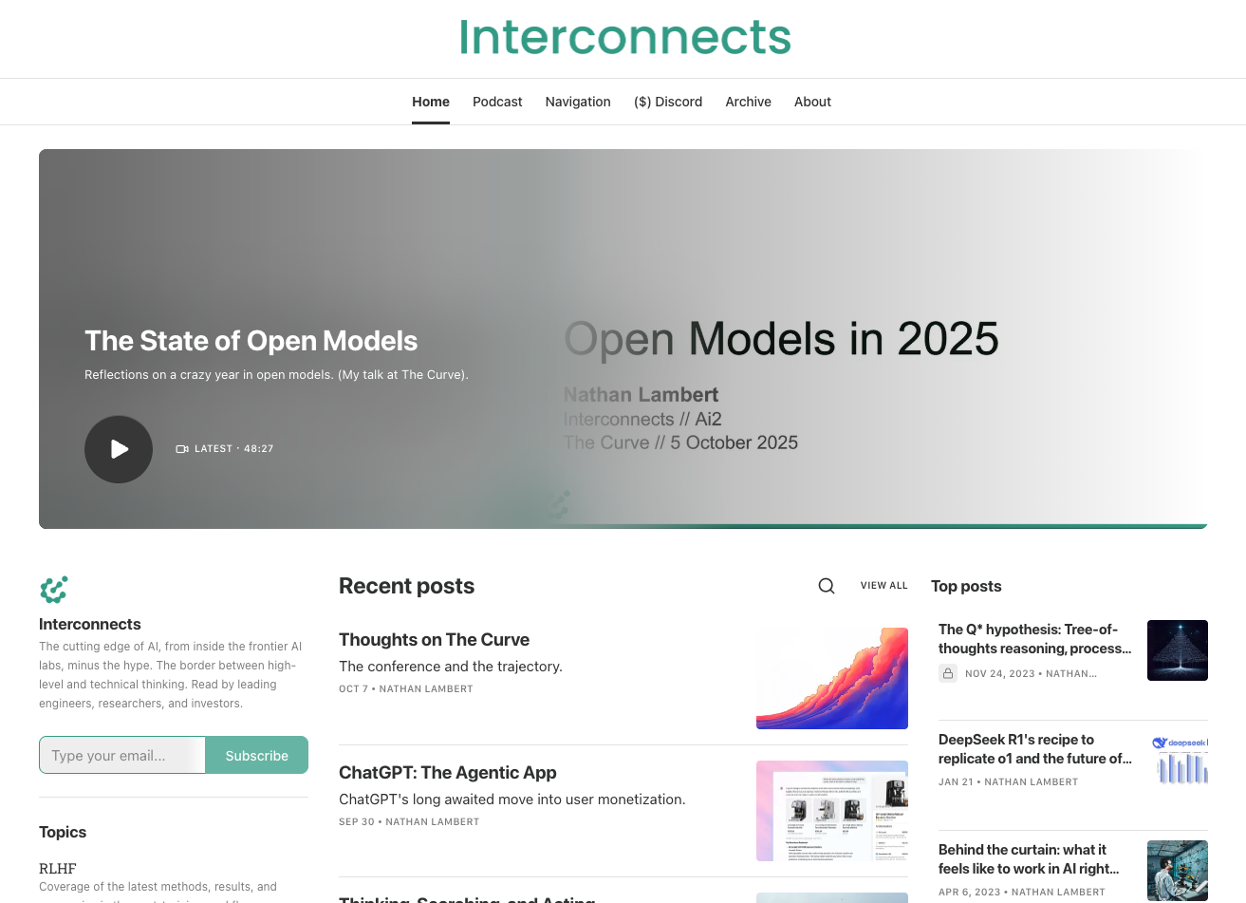Click the Top posts heading
This screenshot has width=1246, height=903.
point(966,586)
